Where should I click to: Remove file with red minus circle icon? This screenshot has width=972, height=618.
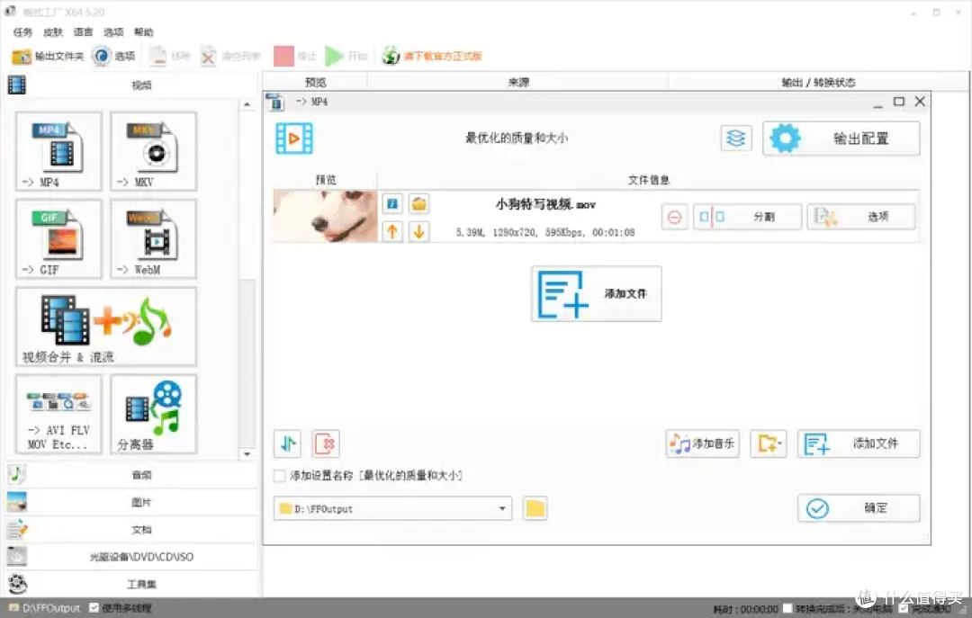(674, 217)
